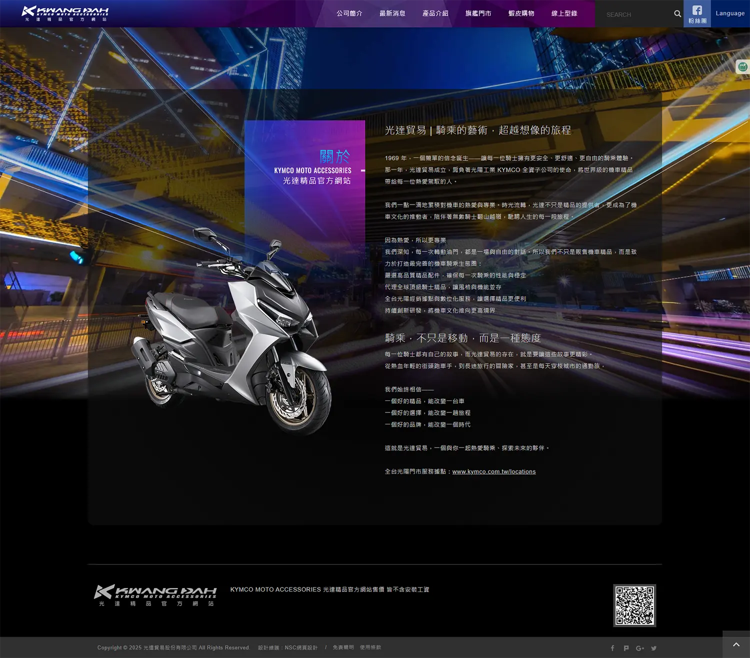Click the footer Kwang Dah logo
This screenshot has width=750, height=658.
[155, 595]
